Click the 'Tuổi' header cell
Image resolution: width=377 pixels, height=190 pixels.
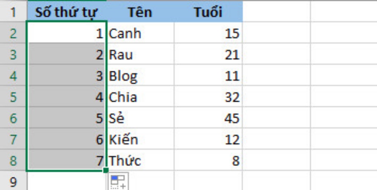tap(208, 12)
